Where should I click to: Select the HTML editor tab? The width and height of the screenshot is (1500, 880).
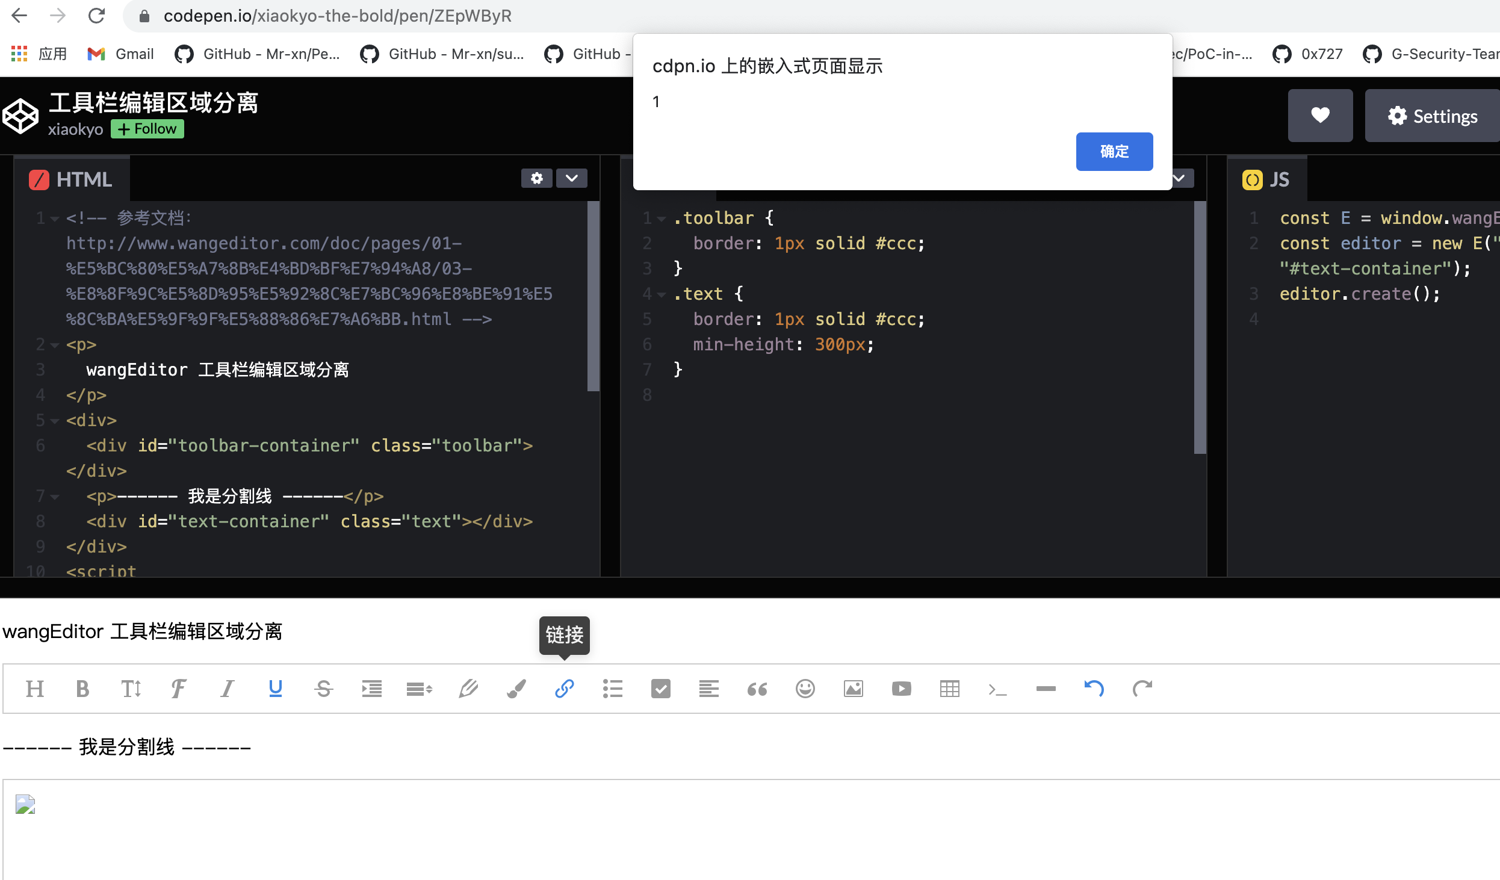71,179
